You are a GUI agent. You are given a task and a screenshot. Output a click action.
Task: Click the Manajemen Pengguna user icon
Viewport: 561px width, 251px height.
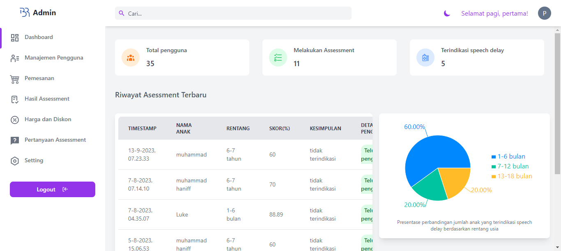tap(15, 58)
